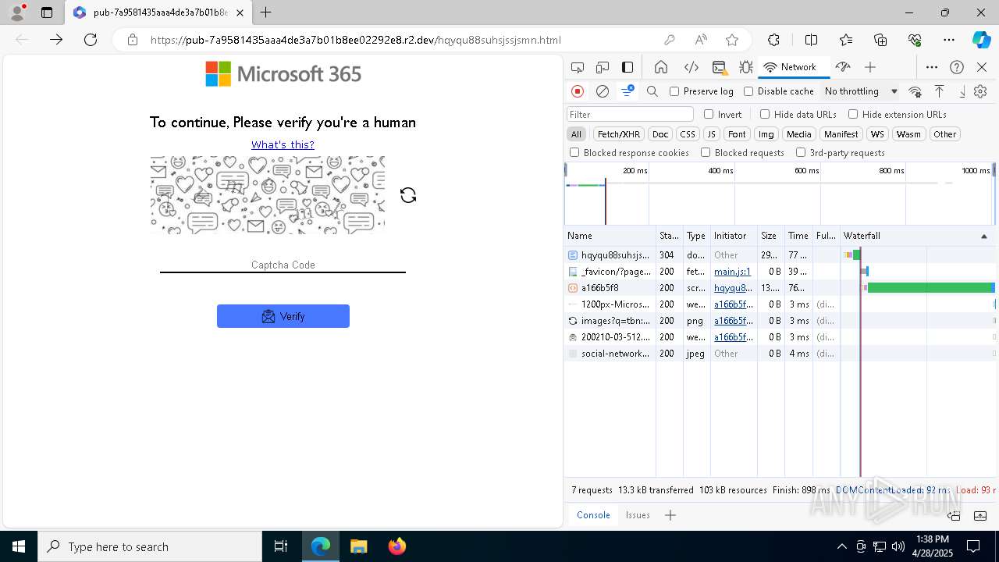Click the browser address bar URL
The height and width of the screenshot is (562, 999).
click(356, 40)
